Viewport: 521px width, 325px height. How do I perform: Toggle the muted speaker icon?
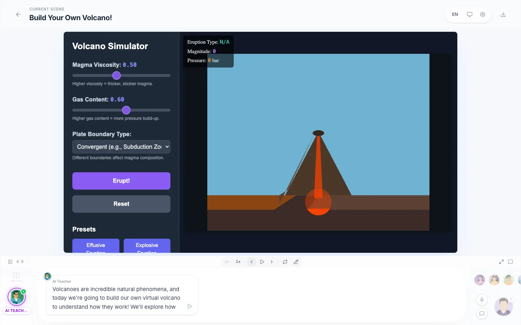227,262
